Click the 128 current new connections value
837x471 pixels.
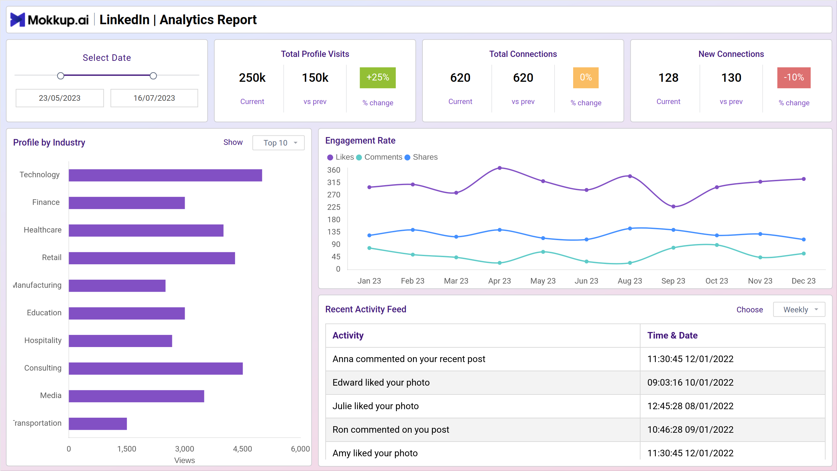coord(668,78)
